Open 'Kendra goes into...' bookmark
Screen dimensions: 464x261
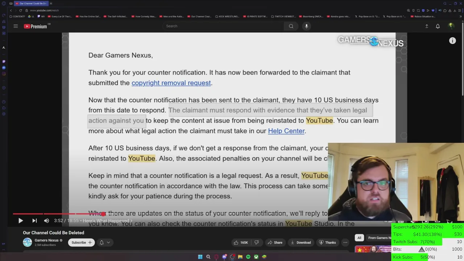(x=339, y=16)
